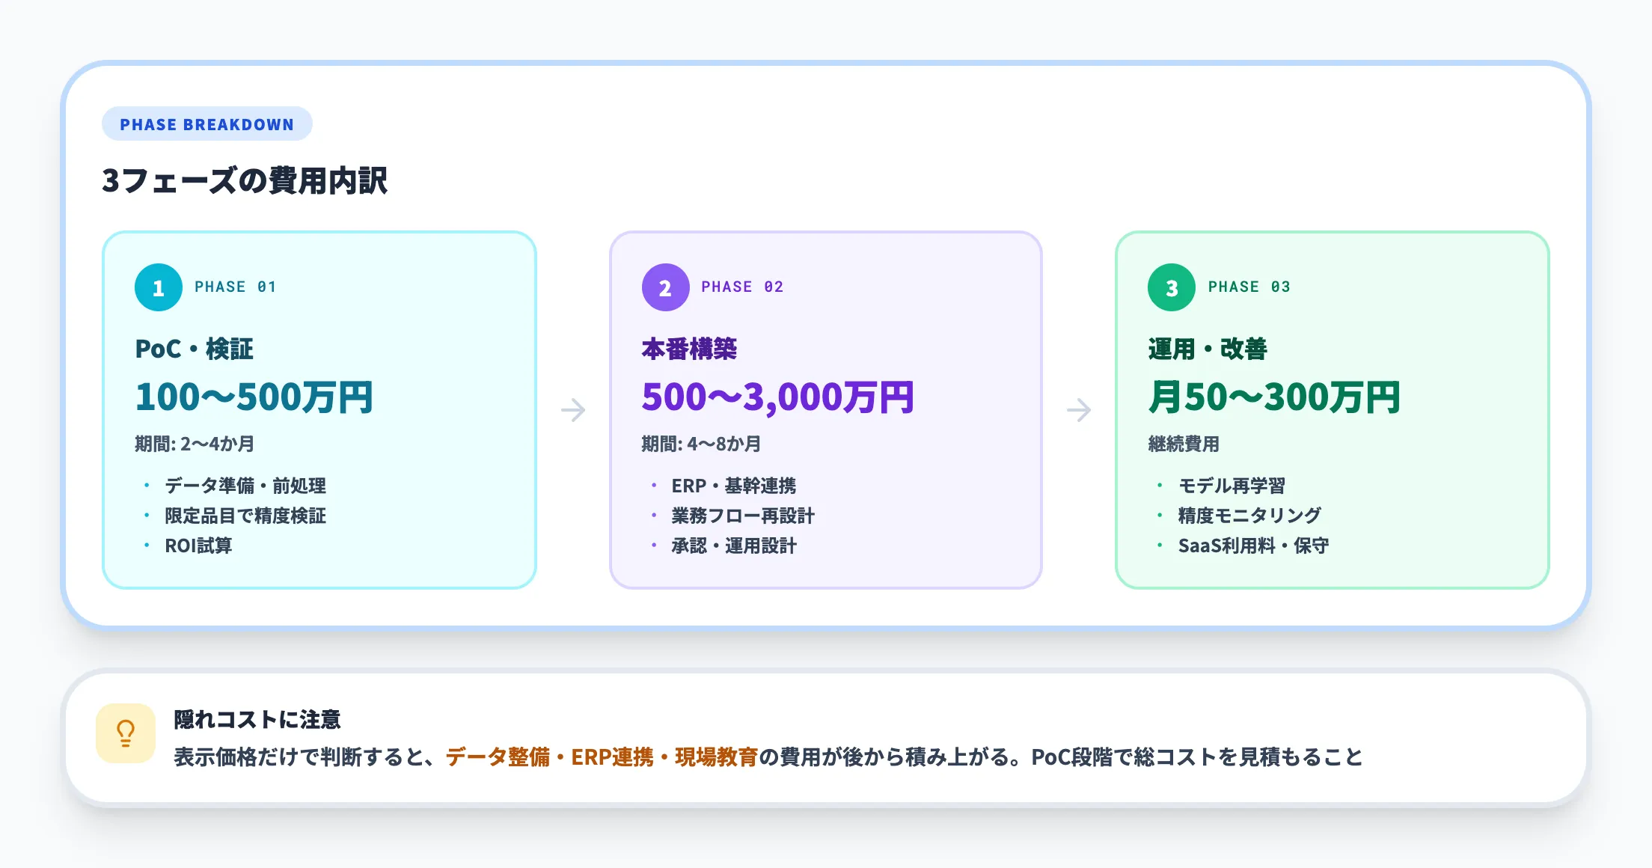Screen dimensions: 1652x868
Task: Select the Phase 02 numbered circle icon
Action: [x=664, y=287]
